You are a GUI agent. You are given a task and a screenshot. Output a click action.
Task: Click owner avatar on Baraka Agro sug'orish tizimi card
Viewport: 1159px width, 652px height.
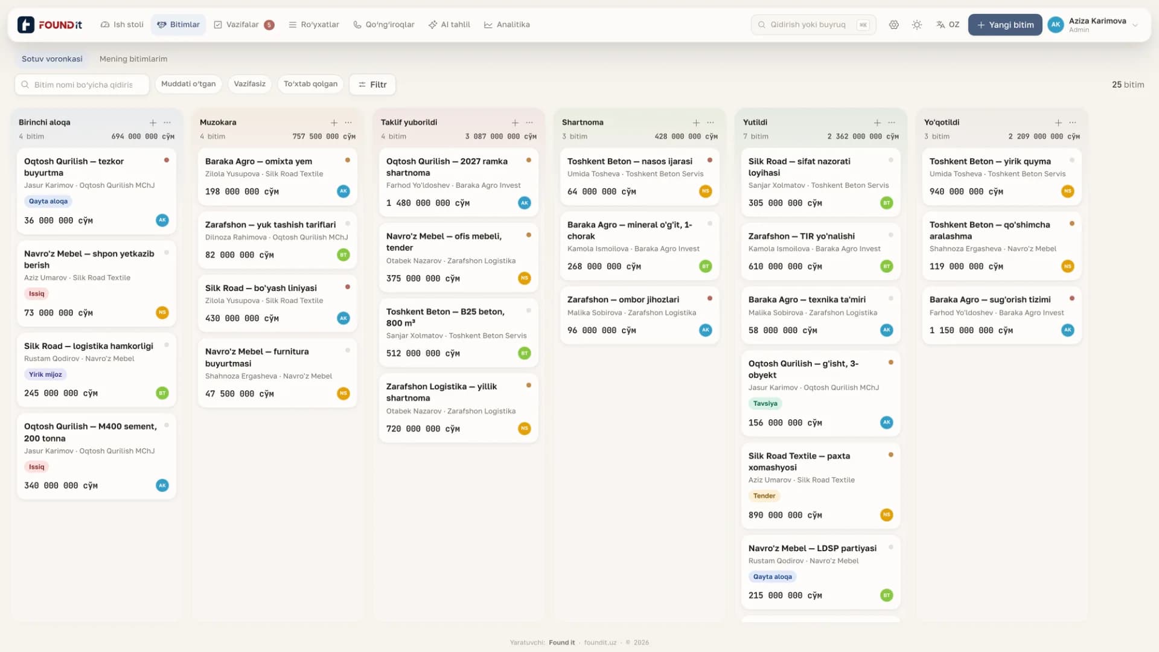coord(1068,330)
